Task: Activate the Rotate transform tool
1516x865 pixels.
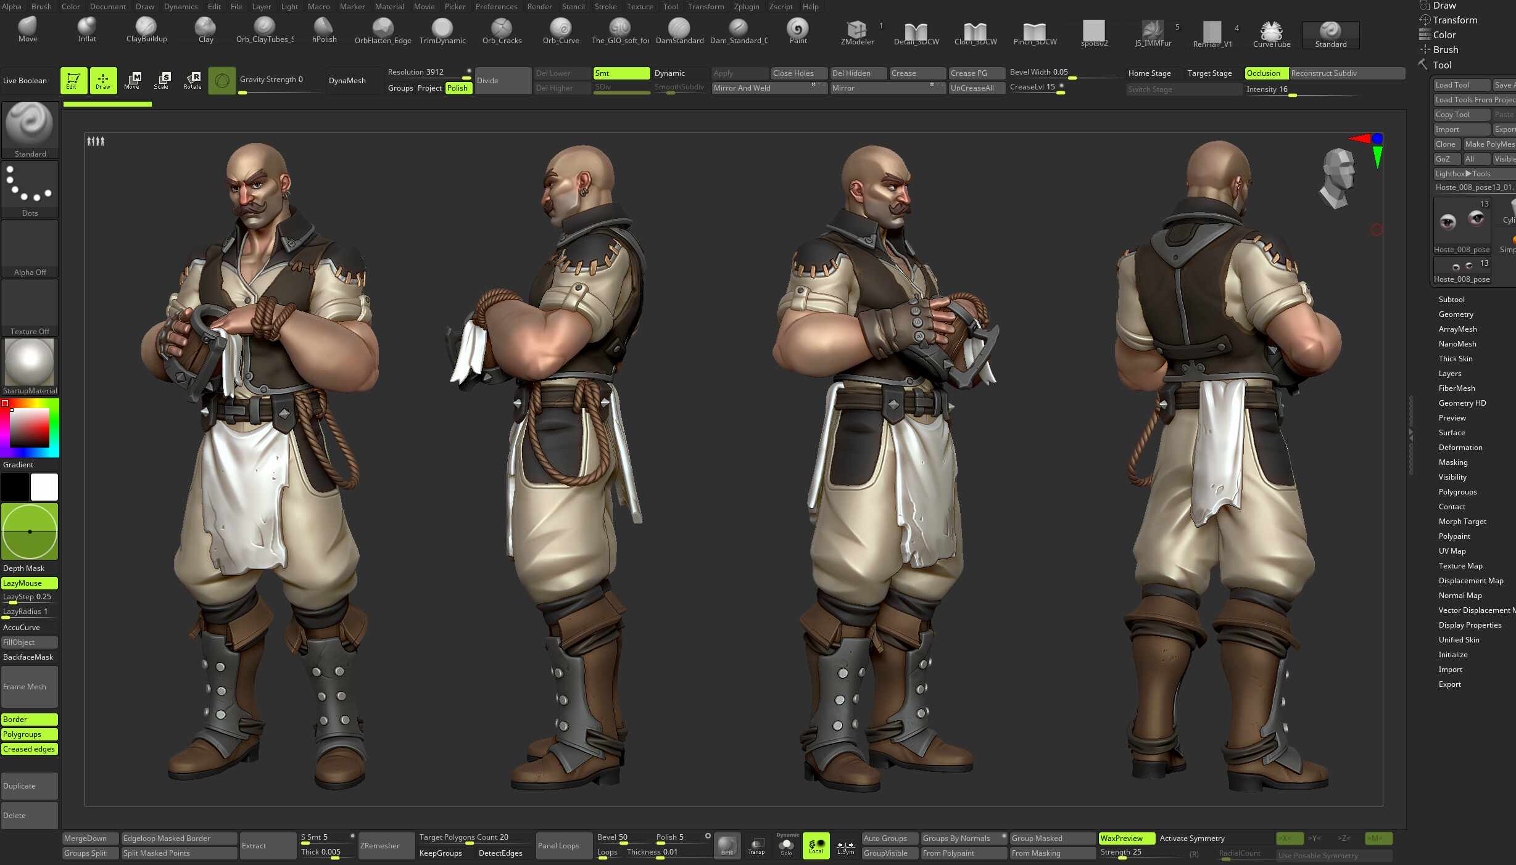Action: pos(193,80)
